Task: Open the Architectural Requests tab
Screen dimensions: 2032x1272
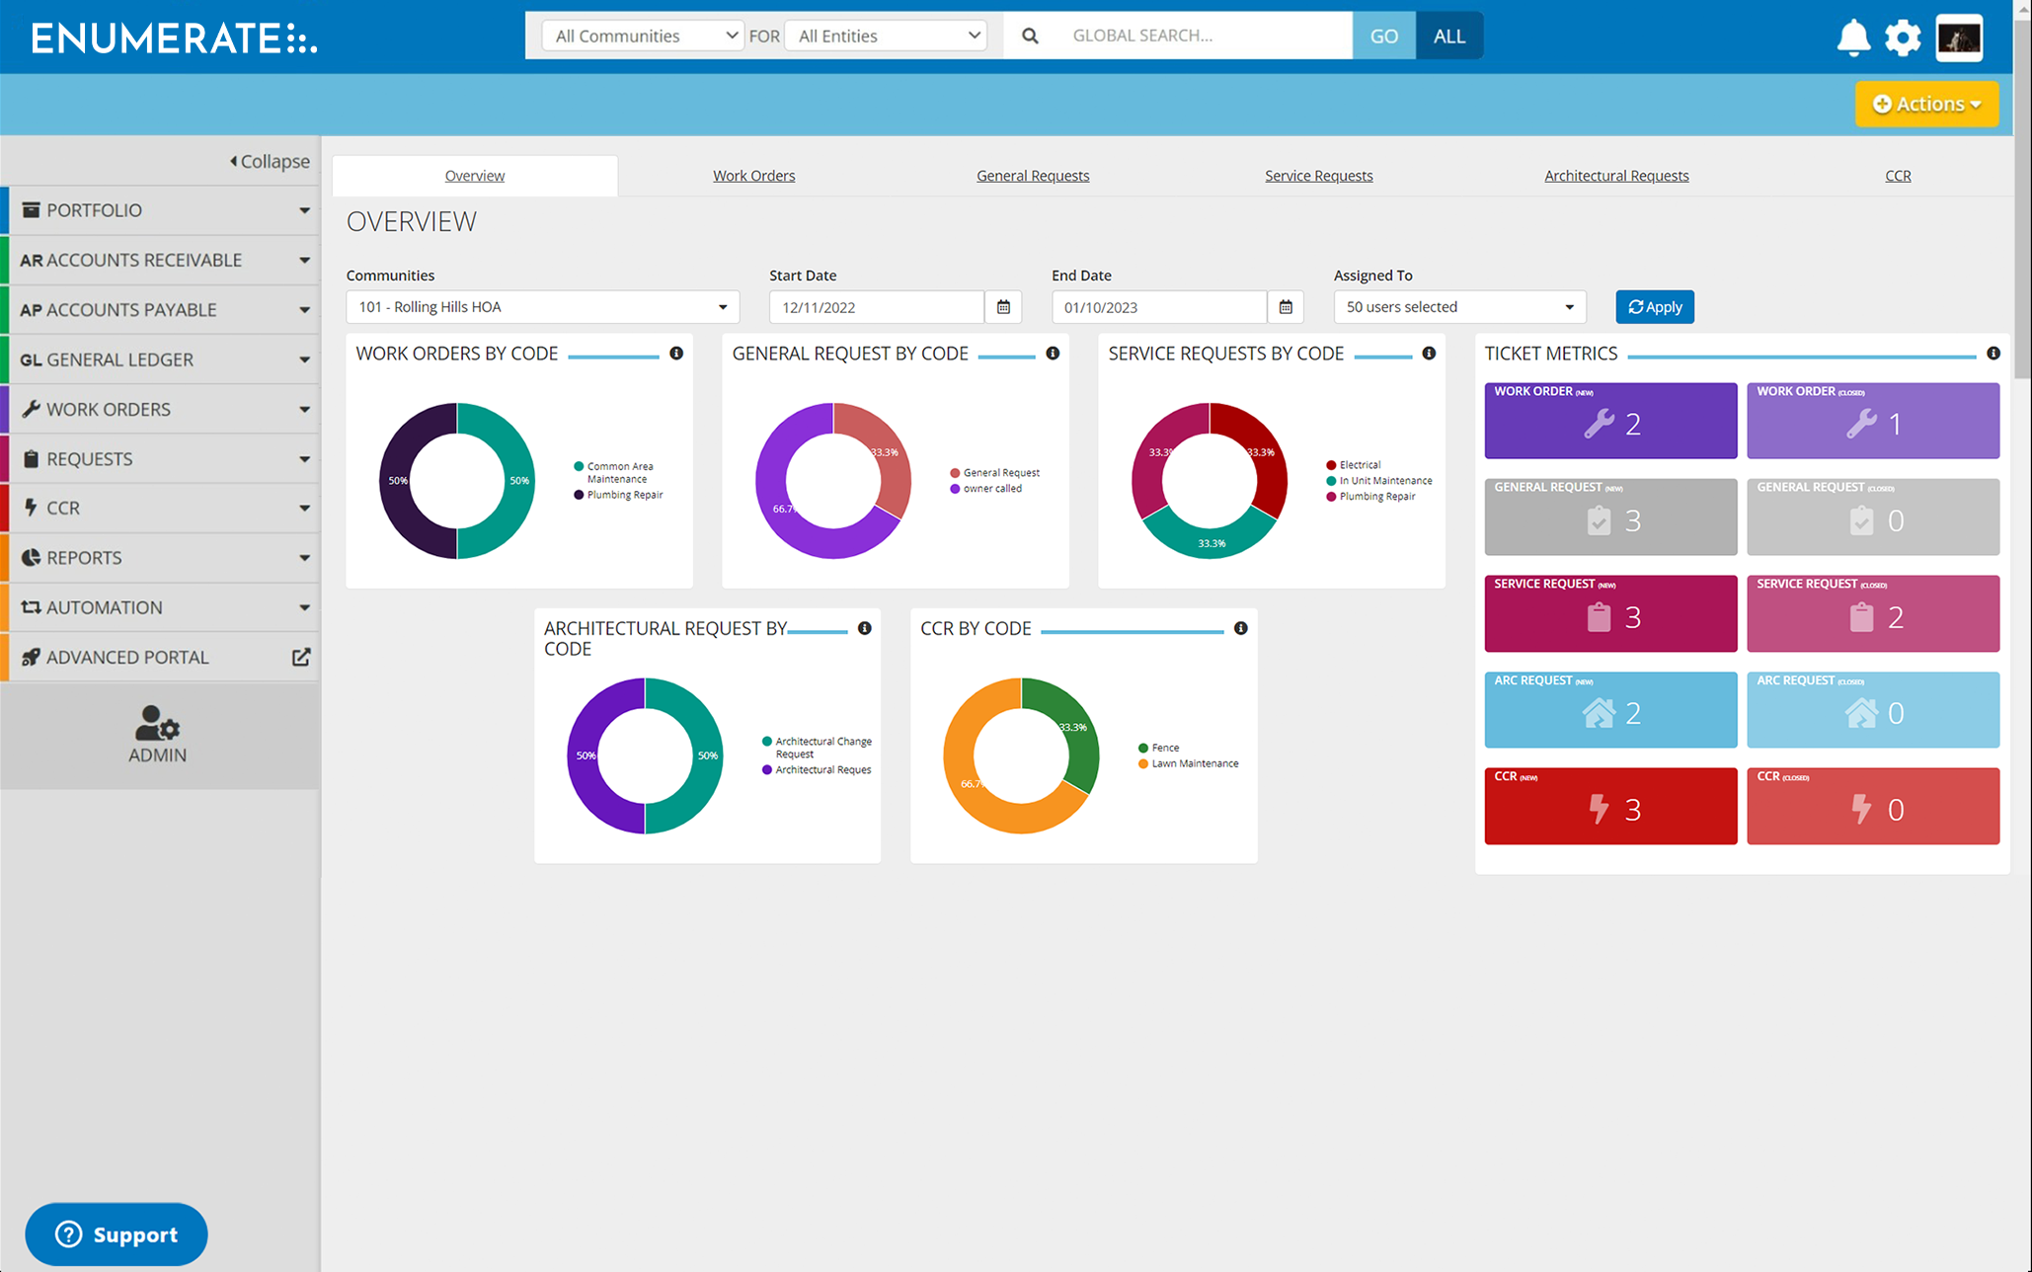Action: 1616,175
